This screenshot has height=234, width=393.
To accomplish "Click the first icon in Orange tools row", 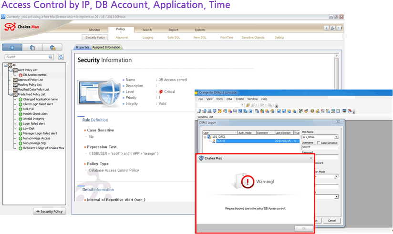I will pyautogui.click(x=199, y=111).
